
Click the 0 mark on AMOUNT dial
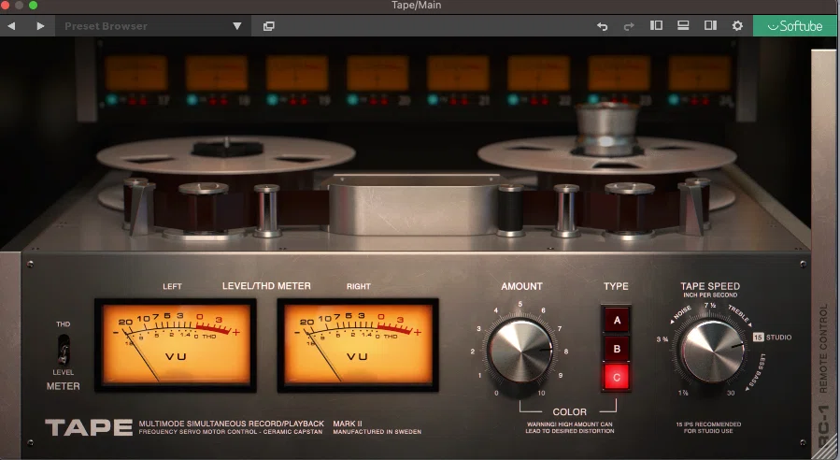point(496,393)
